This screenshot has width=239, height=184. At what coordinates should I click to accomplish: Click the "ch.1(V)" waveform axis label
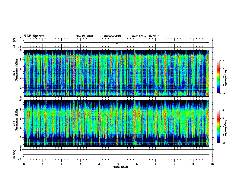tap(14, 43)
